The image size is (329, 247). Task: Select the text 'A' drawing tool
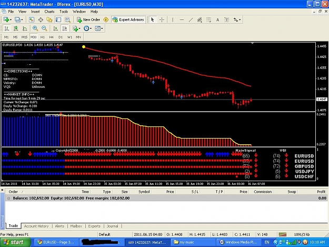217,19
